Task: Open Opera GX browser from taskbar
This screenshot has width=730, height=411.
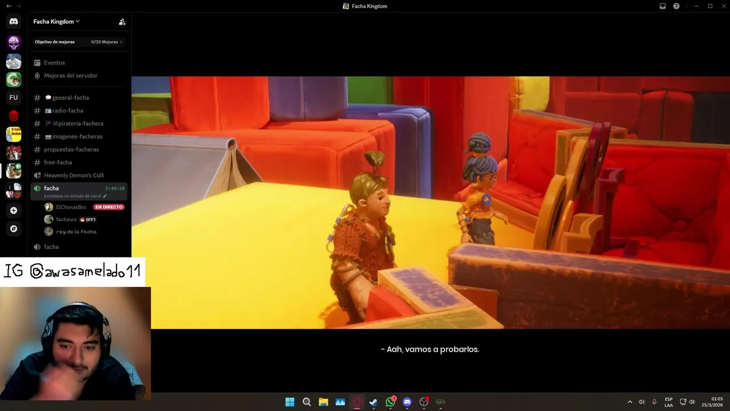Action: click(357, 402)
